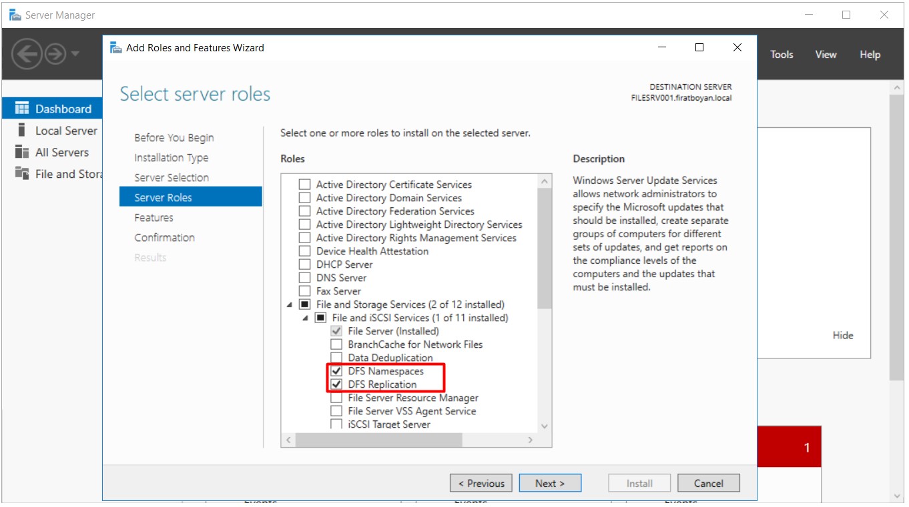The width and height of the screenshot is (909, 507).
Task: Select Before You Begin step
Action: 174,138
